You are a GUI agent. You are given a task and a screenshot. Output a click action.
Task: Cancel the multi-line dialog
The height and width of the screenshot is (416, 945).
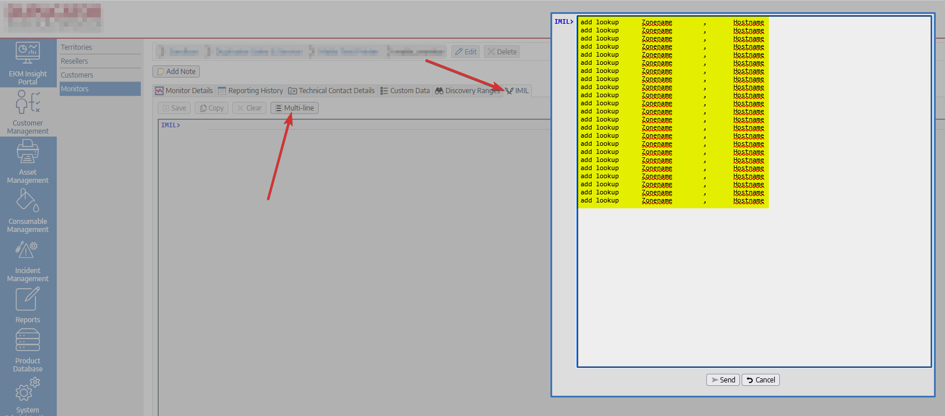pos(761,380)
